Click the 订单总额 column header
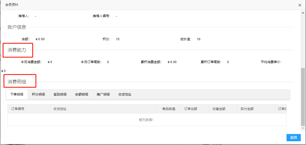Screen dimensions: 306x145 click(x=191, y=109)
